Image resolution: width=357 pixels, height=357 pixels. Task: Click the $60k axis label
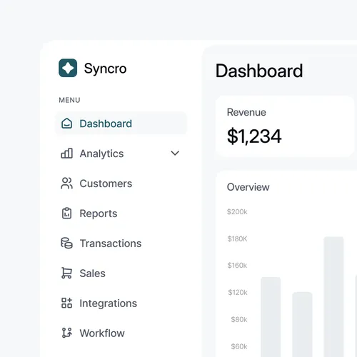point(239,346)
